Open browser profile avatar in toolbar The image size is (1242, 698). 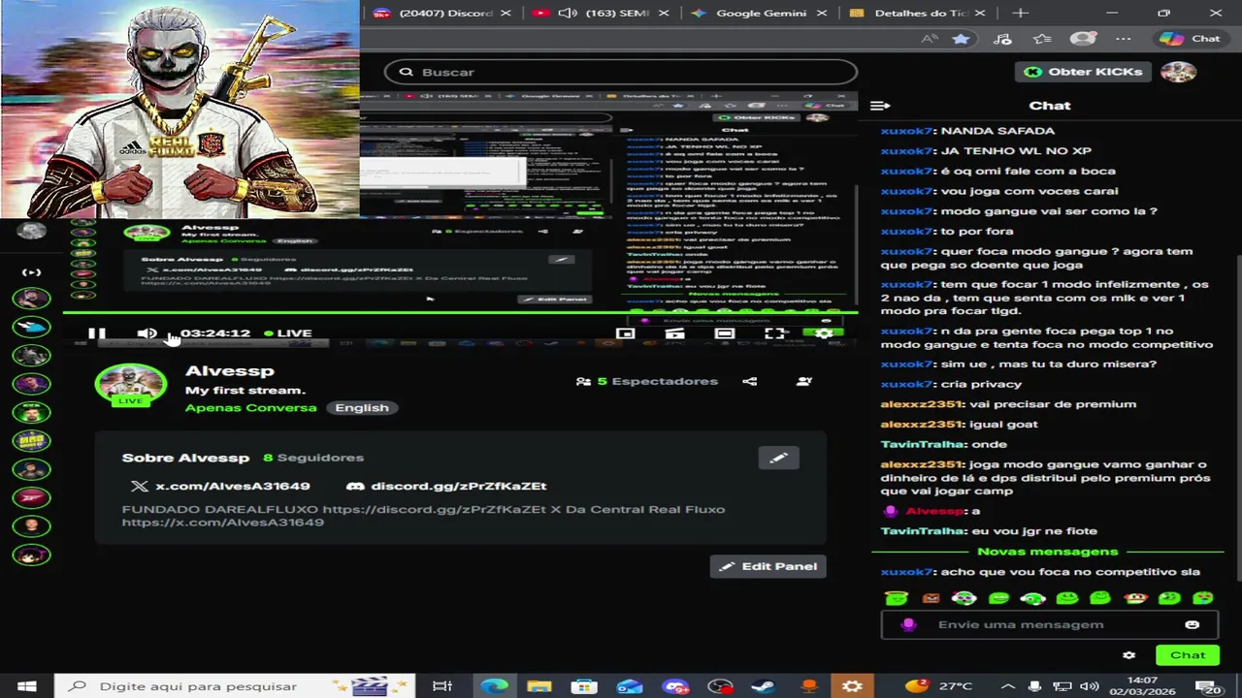[1083, 39]
